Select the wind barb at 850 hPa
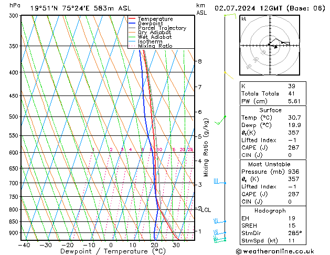This screenshot has width=330, height=255. 219,222
